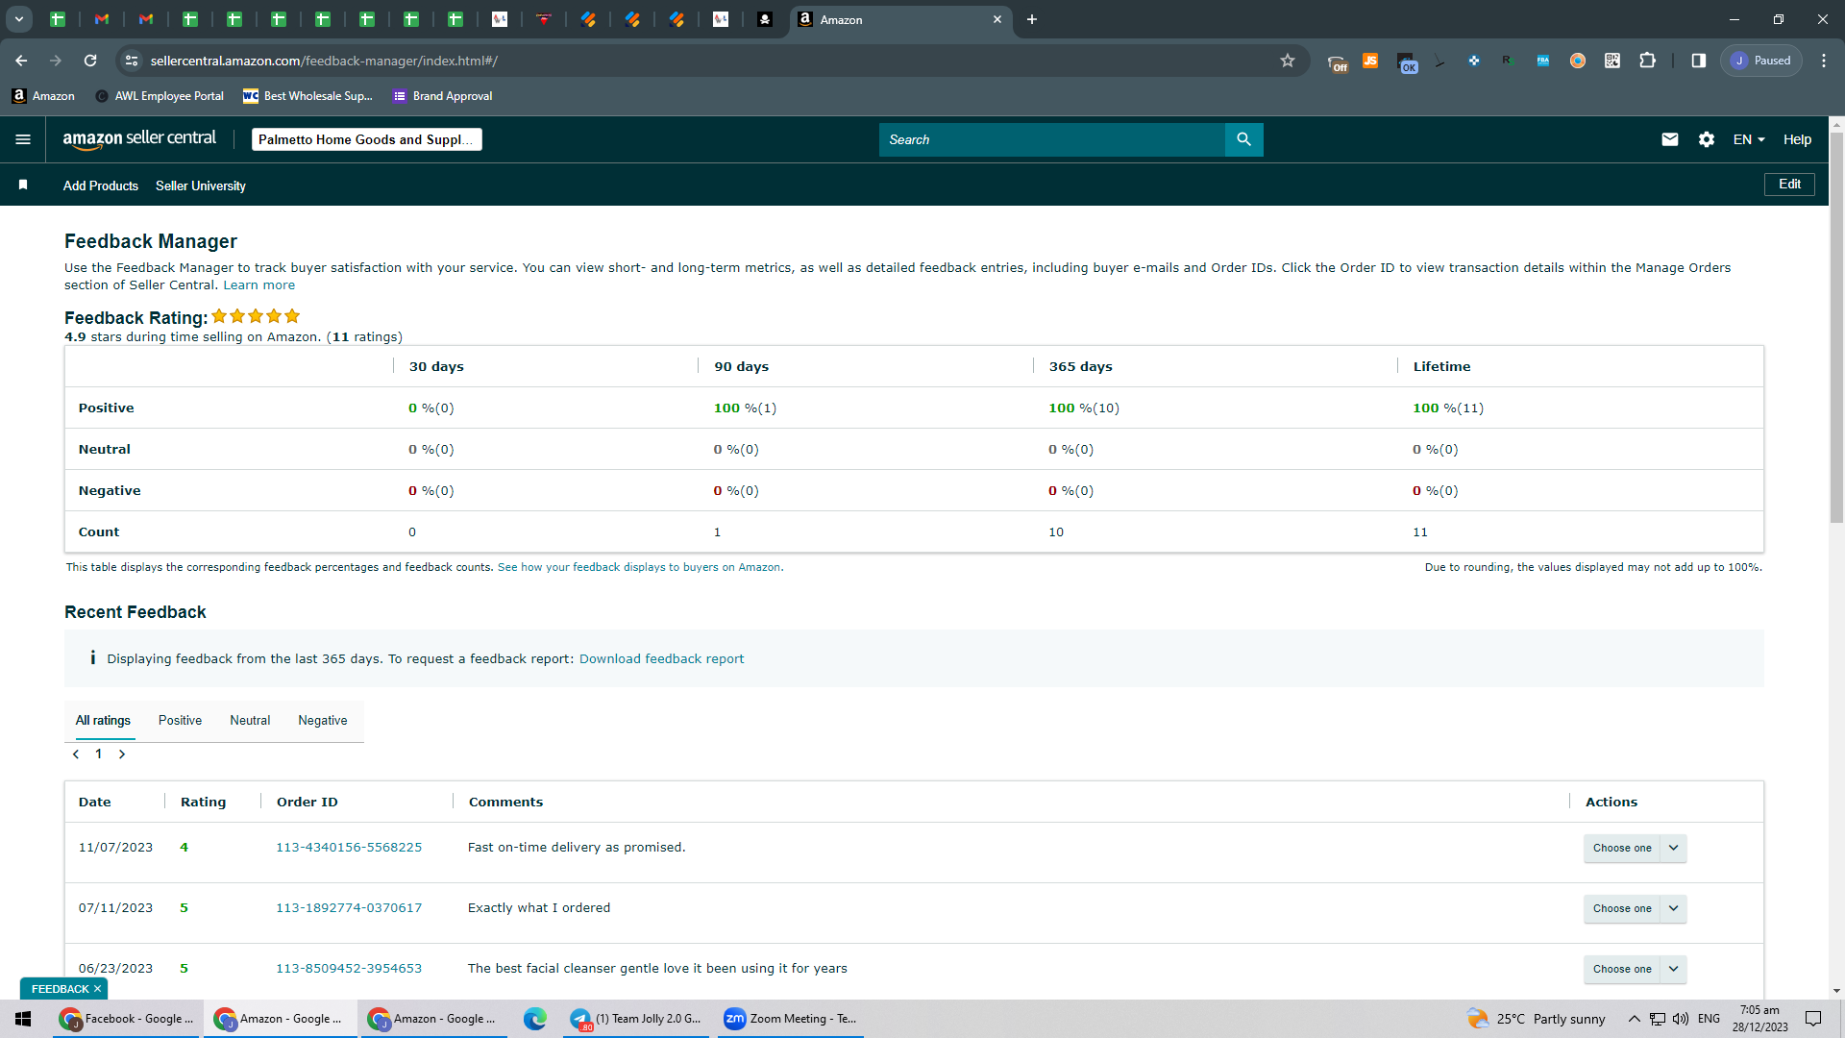The height and width of the screenshot is (1038, 1845).
Task: Open the notifications center icon
Action: [x=1813, y=1019]
